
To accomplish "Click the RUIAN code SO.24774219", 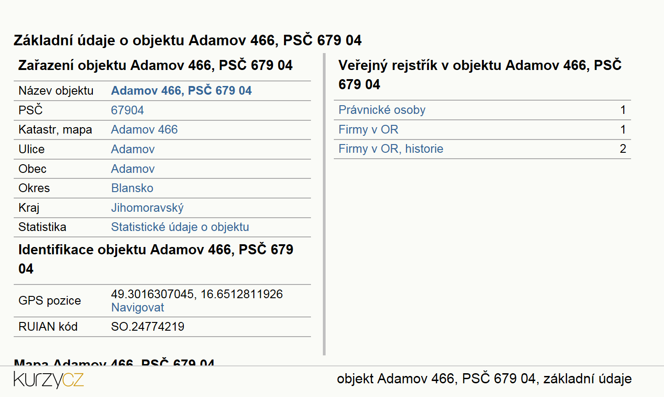I will [x=147, y=327].
